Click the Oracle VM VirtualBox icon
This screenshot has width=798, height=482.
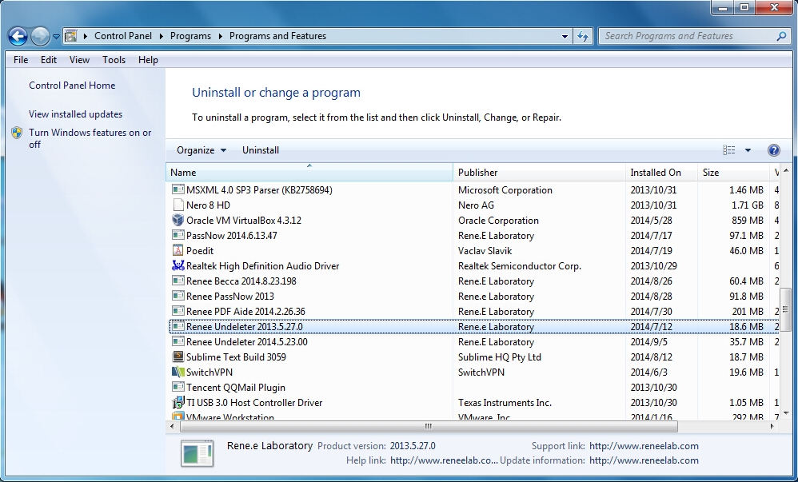click(178, 221)
